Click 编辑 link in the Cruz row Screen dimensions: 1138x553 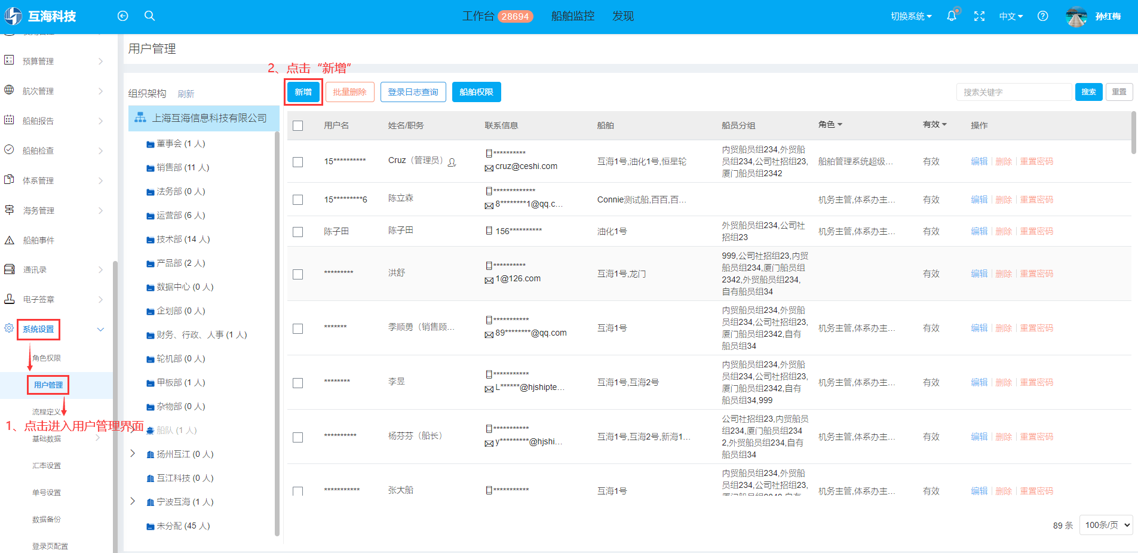(x=979, y=161)
